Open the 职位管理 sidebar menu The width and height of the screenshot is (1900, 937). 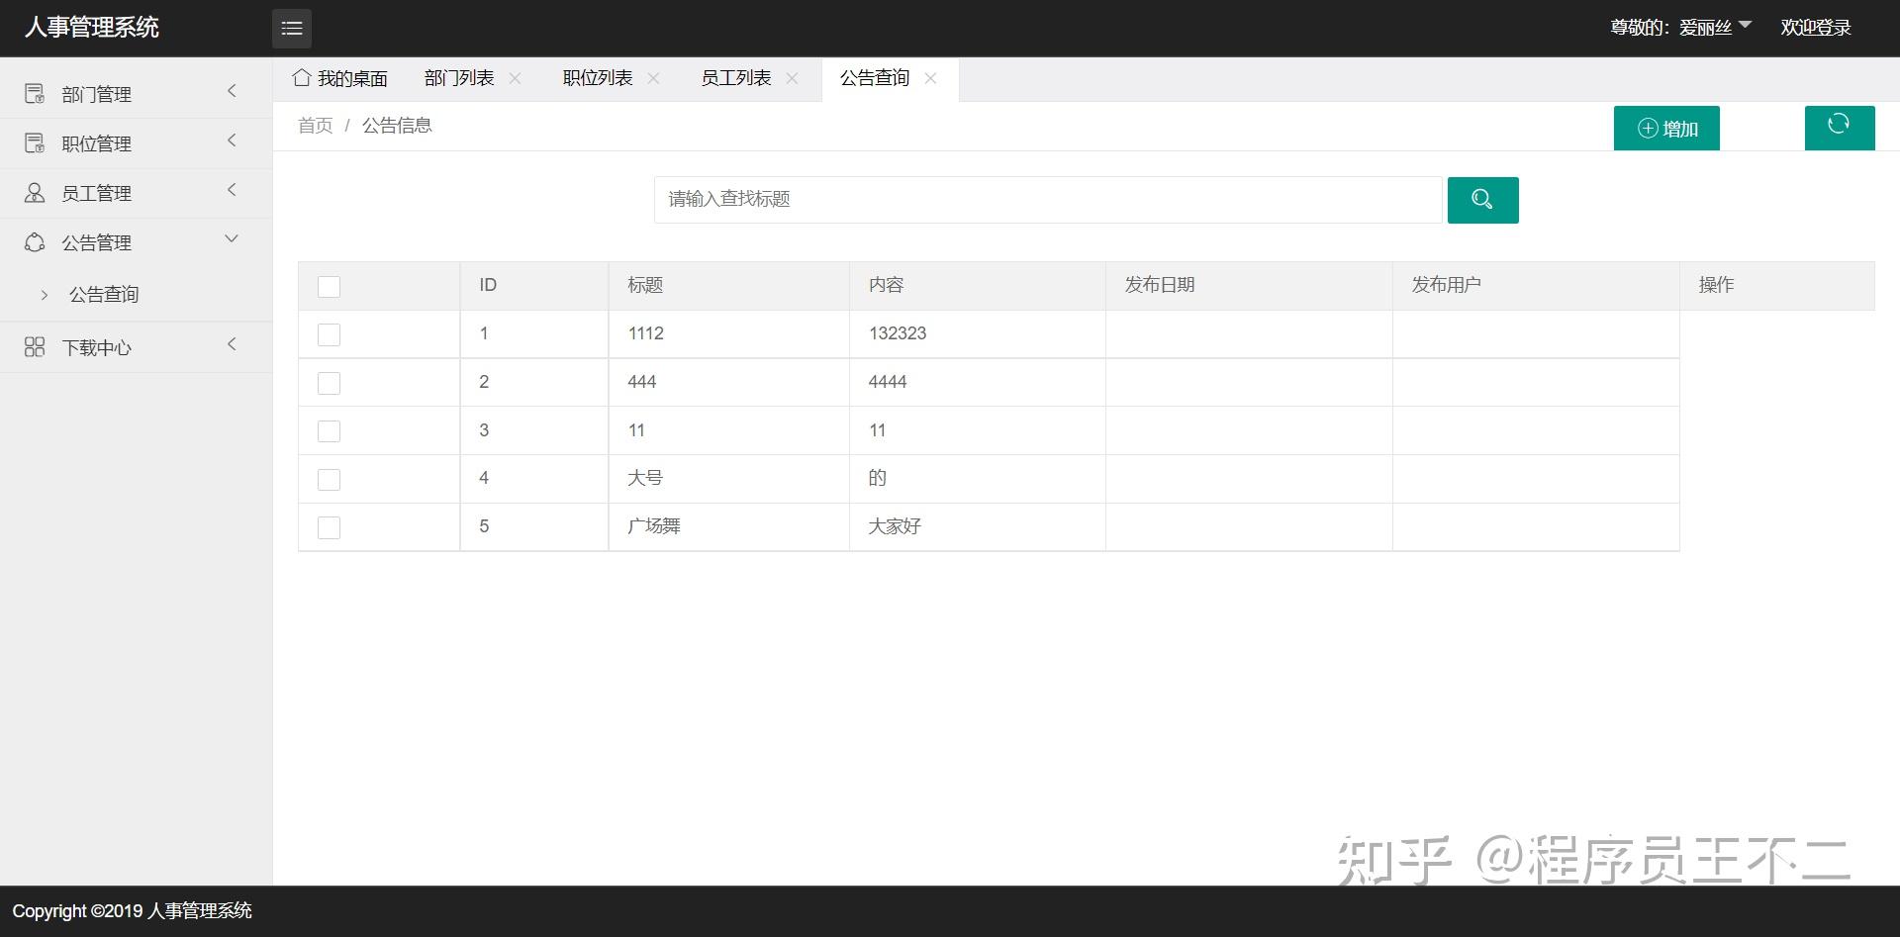(x=136, y=143)
